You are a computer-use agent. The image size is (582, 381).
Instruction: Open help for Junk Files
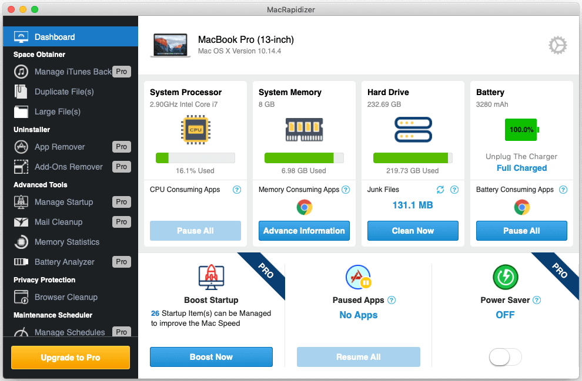[x=454, y=190]
